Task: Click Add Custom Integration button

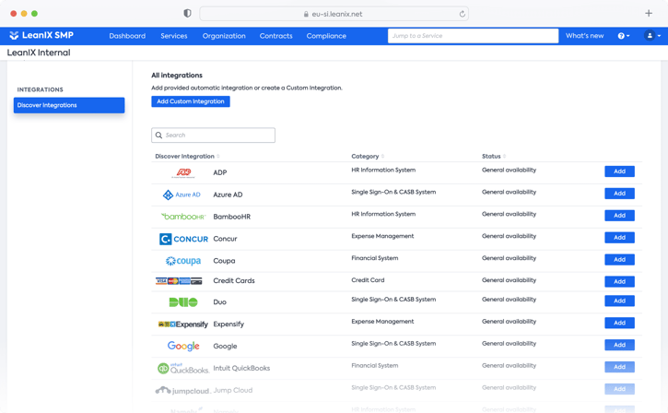Action: coord(191,101)
